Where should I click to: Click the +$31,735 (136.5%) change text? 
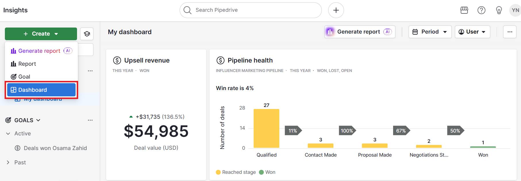pyautogui.click(x=160, y=117)
